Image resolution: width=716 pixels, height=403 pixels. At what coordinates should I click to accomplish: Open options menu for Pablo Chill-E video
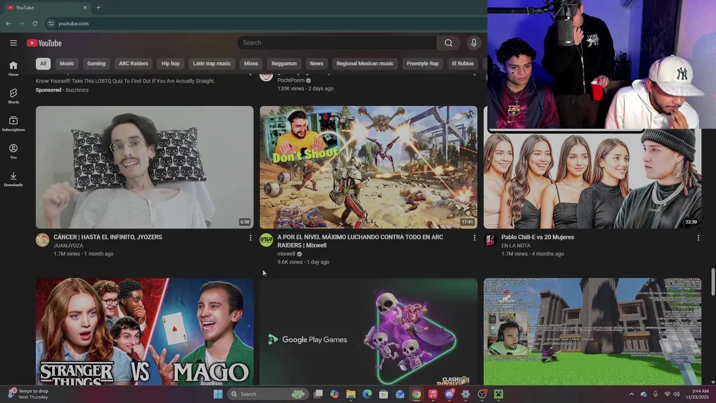pos(698,238)
